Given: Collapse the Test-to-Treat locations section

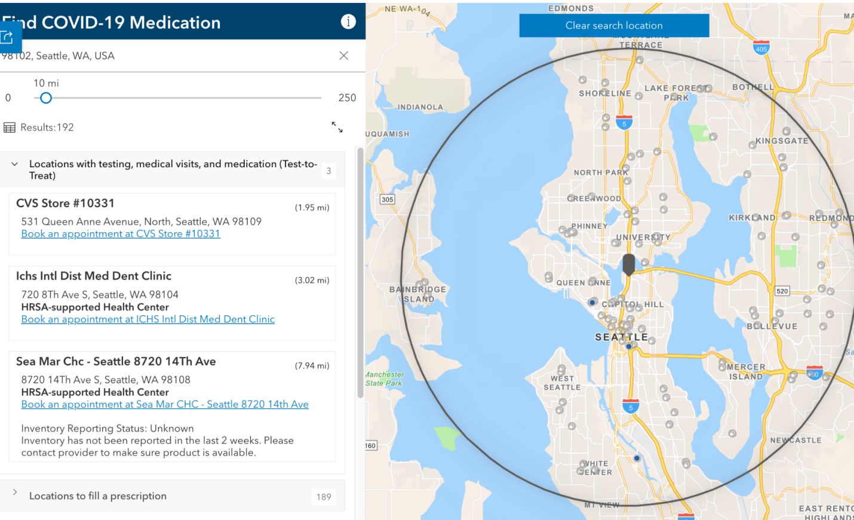Looking at the screenshot, I should [x=14, y=164].
